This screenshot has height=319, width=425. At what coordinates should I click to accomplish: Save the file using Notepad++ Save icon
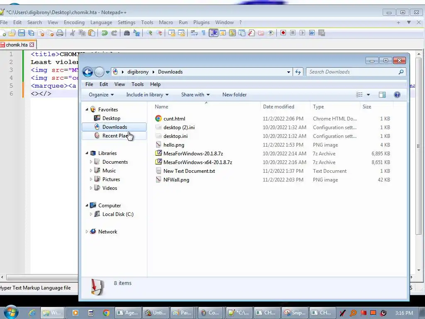click(x=22, y=33)
